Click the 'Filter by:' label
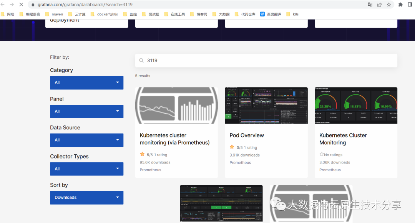This screenshot has height=223, width=415. tap(60, 57)
